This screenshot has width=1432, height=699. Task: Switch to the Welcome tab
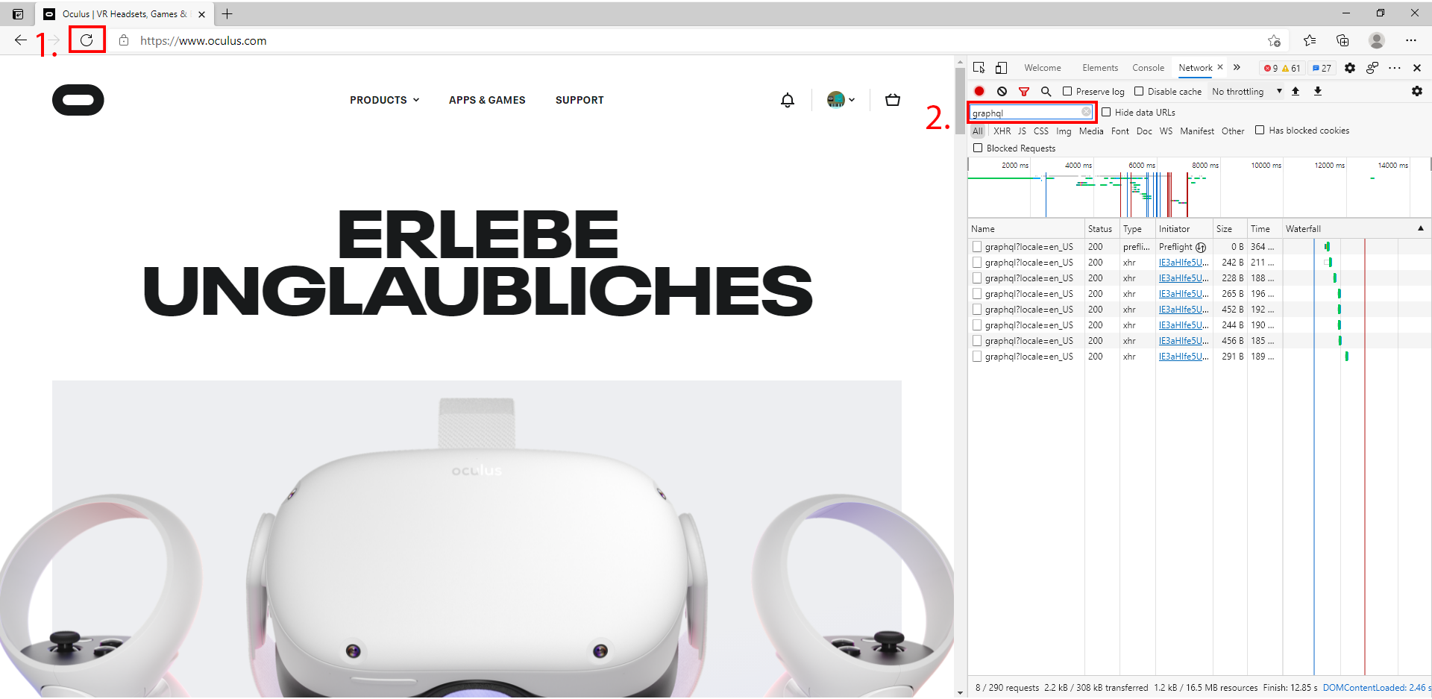pyautogui.click(x=1043, y=68)
